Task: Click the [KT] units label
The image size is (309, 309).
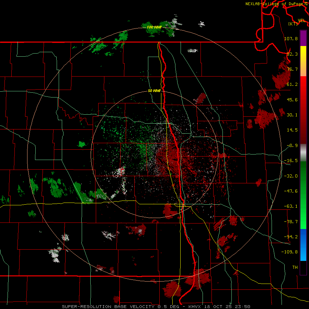Action: (x=293, y=24)
